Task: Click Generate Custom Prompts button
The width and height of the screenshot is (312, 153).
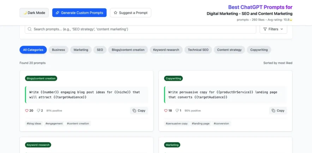Action: click(x=79, y=13)
